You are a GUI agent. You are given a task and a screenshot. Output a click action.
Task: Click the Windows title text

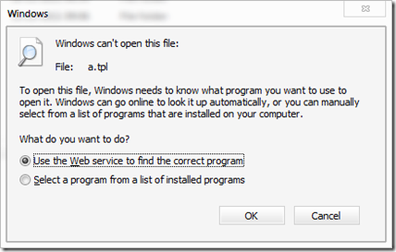point(28,14)
